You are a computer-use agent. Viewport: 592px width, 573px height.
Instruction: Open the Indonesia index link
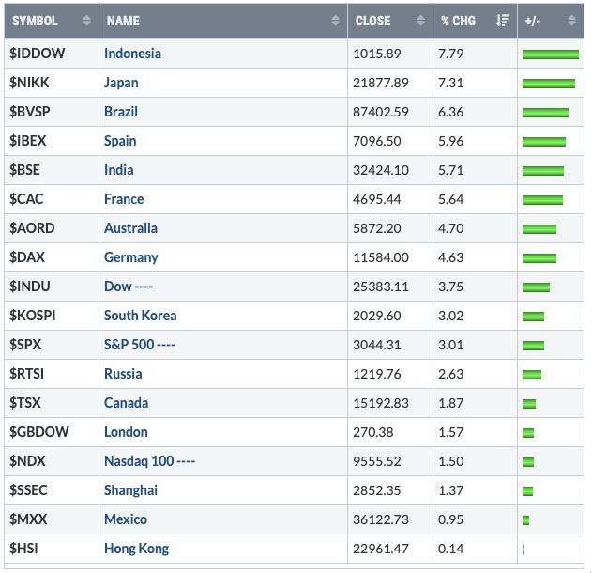point(132,54)
